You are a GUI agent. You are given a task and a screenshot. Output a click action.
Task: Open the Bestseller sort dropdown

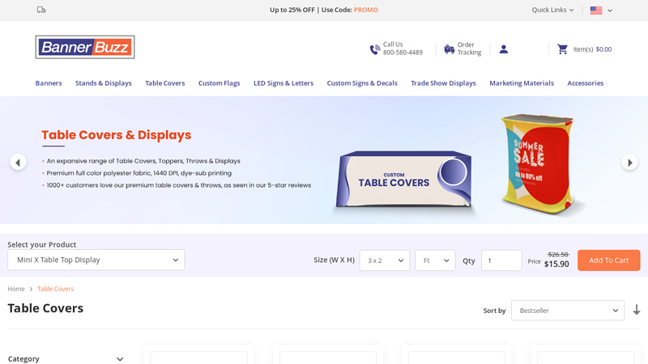(567, 311)
